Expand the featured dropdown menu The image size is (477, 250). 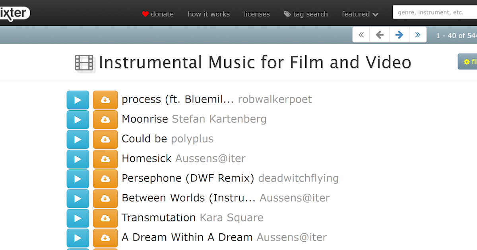(x=360, y=14)
